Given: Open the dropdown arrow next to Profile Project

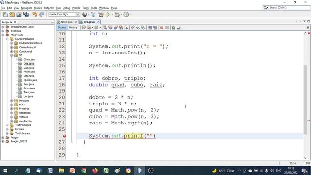Looking at the screenshot, I should [131, 14].
